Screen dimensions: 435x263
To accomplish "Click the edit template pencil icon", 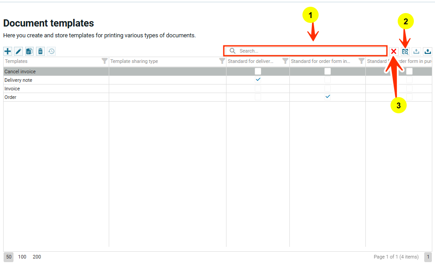I will pyautogui.click(x=18, y=51).
